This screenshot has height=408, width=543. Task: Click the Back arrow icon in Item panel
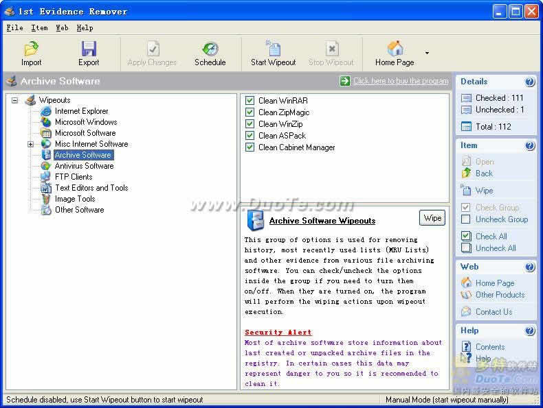466,173
